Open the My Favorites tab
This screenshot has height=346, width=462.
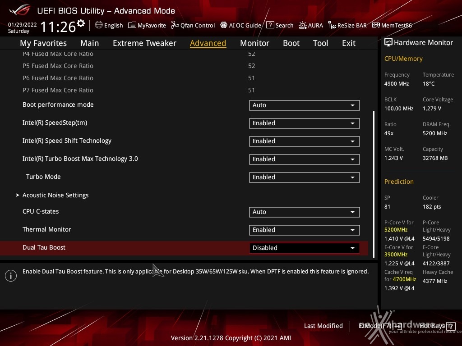coord(43,43)
